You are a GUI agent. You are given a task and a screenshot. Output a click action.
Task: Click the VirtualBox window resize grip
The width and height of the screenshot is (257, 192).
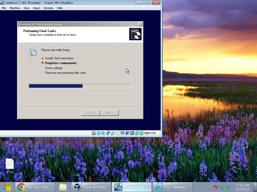tap(159, 134)
